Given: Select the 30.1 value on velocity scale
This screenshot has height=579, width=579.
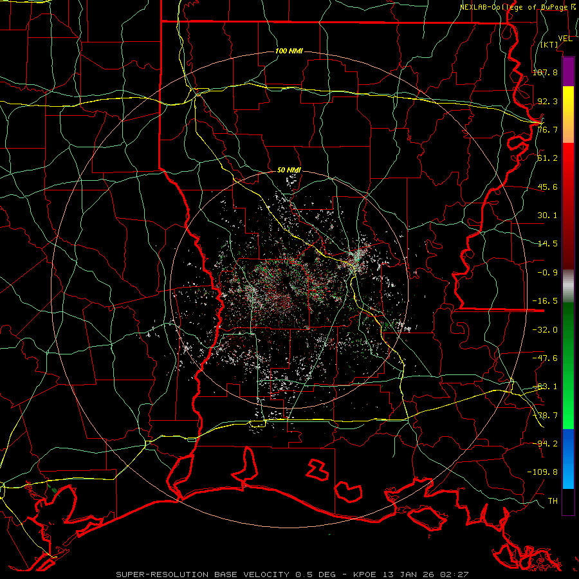Looking at the screenshot, I should [547, 216].
